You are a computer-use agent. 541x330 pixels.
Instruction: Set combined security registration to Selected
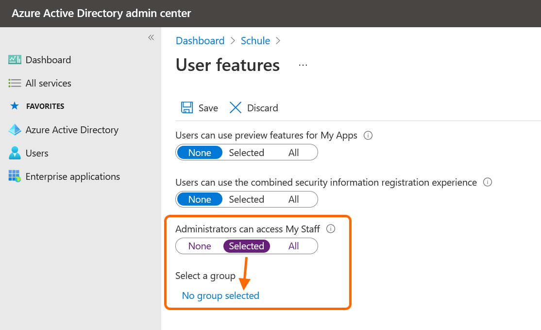[x=246, y=199]
